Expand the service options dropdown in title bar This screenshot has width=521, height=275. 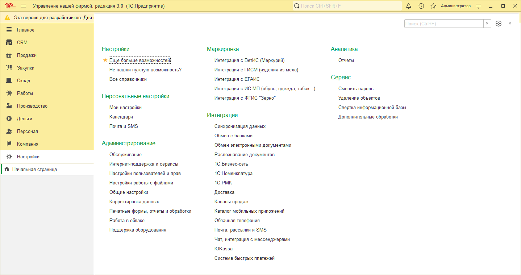(x=478, y=6)
